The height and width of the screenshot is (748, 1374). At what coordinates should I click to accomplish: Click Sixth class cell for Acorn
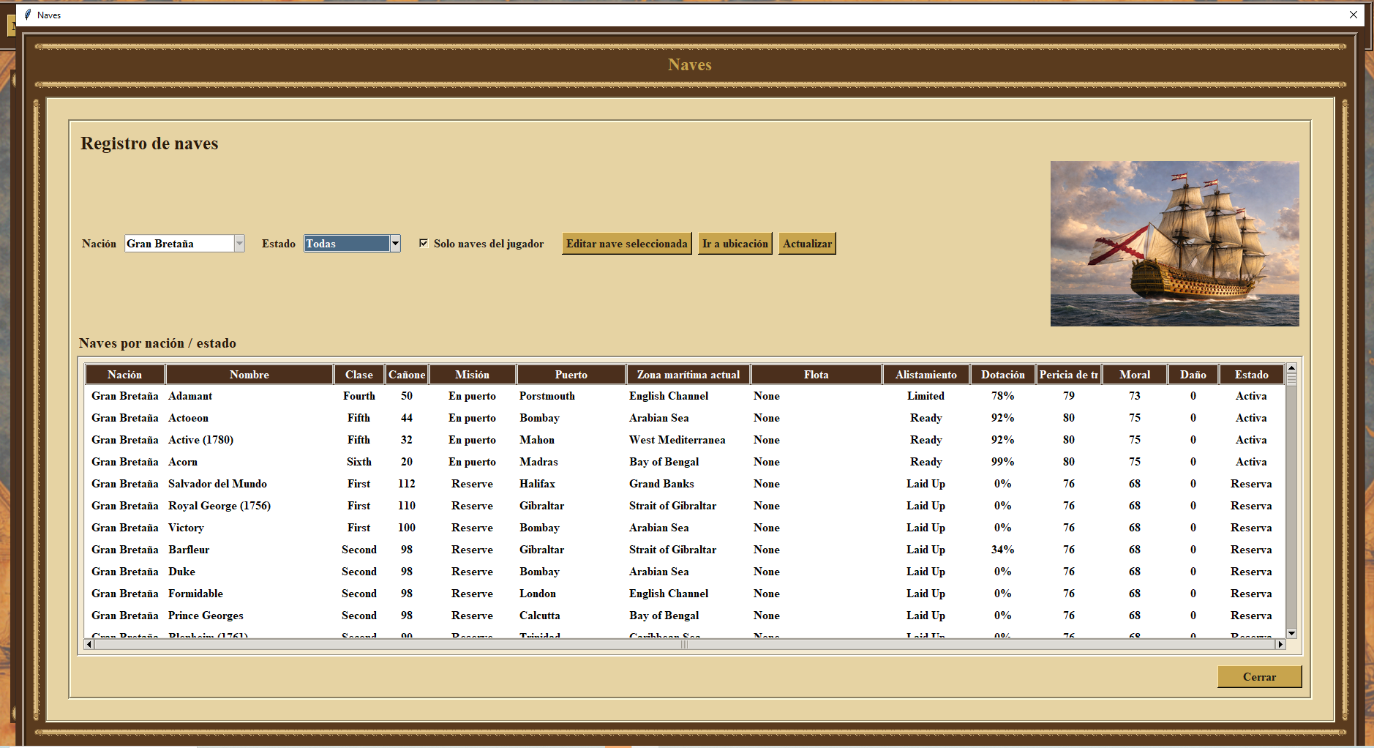point(359,462)
